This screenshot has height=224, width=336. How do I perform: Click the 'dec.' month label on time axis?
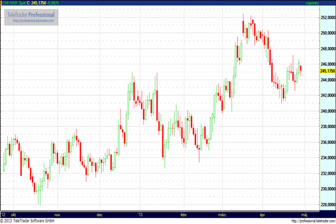100,214
